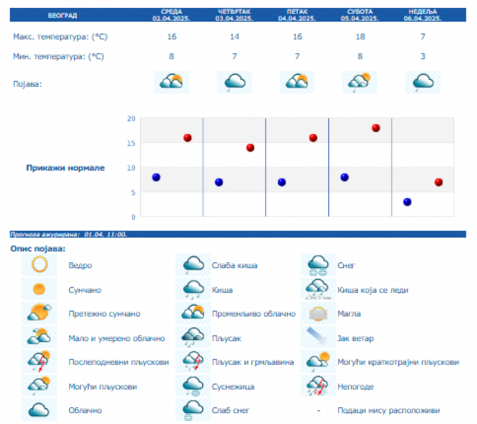The height and width of the screenshot is (424, 477).
Task: Click the Суснежица sleet legend icon
Action: click(x=193, y=386)
